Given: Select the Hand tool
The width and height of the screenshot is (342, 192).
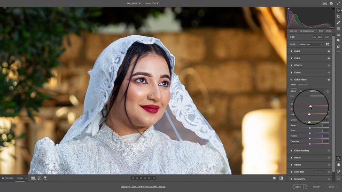Looking at the screenshot, I should [x=338, y=165].
